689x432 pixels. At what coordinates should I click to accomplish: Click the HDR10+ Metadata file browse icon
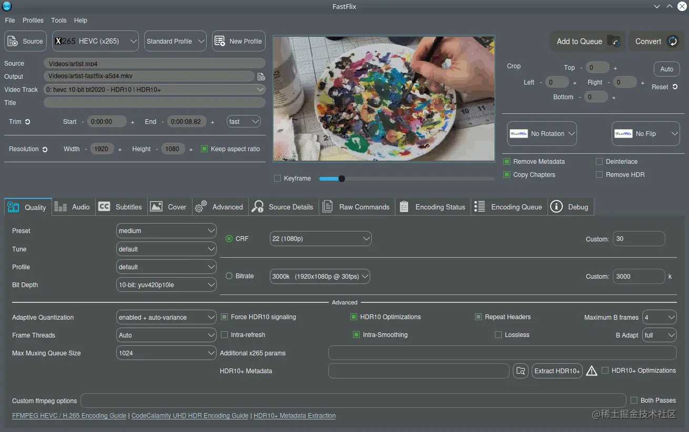coord(520,371)
